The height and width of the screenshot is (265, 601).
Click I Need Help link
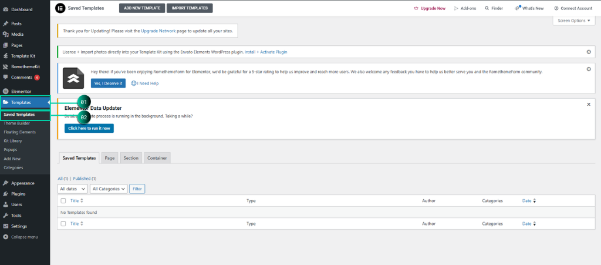(x=145, y=83)
